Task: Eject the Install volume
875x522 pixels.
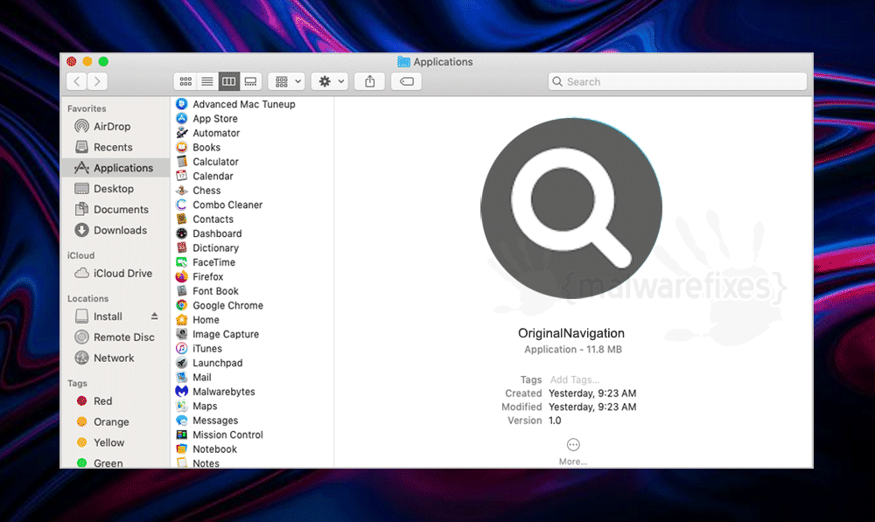Action: point(155,317)
